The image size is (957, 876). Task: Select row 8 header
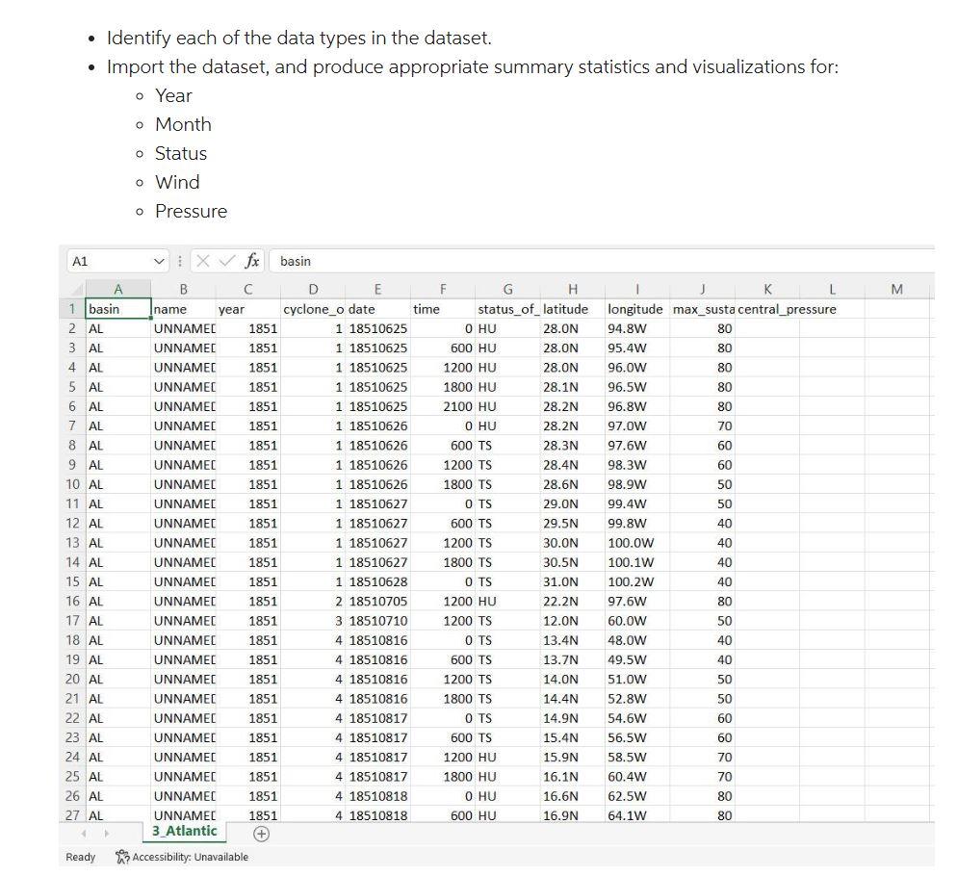click(x=72, y=446)
